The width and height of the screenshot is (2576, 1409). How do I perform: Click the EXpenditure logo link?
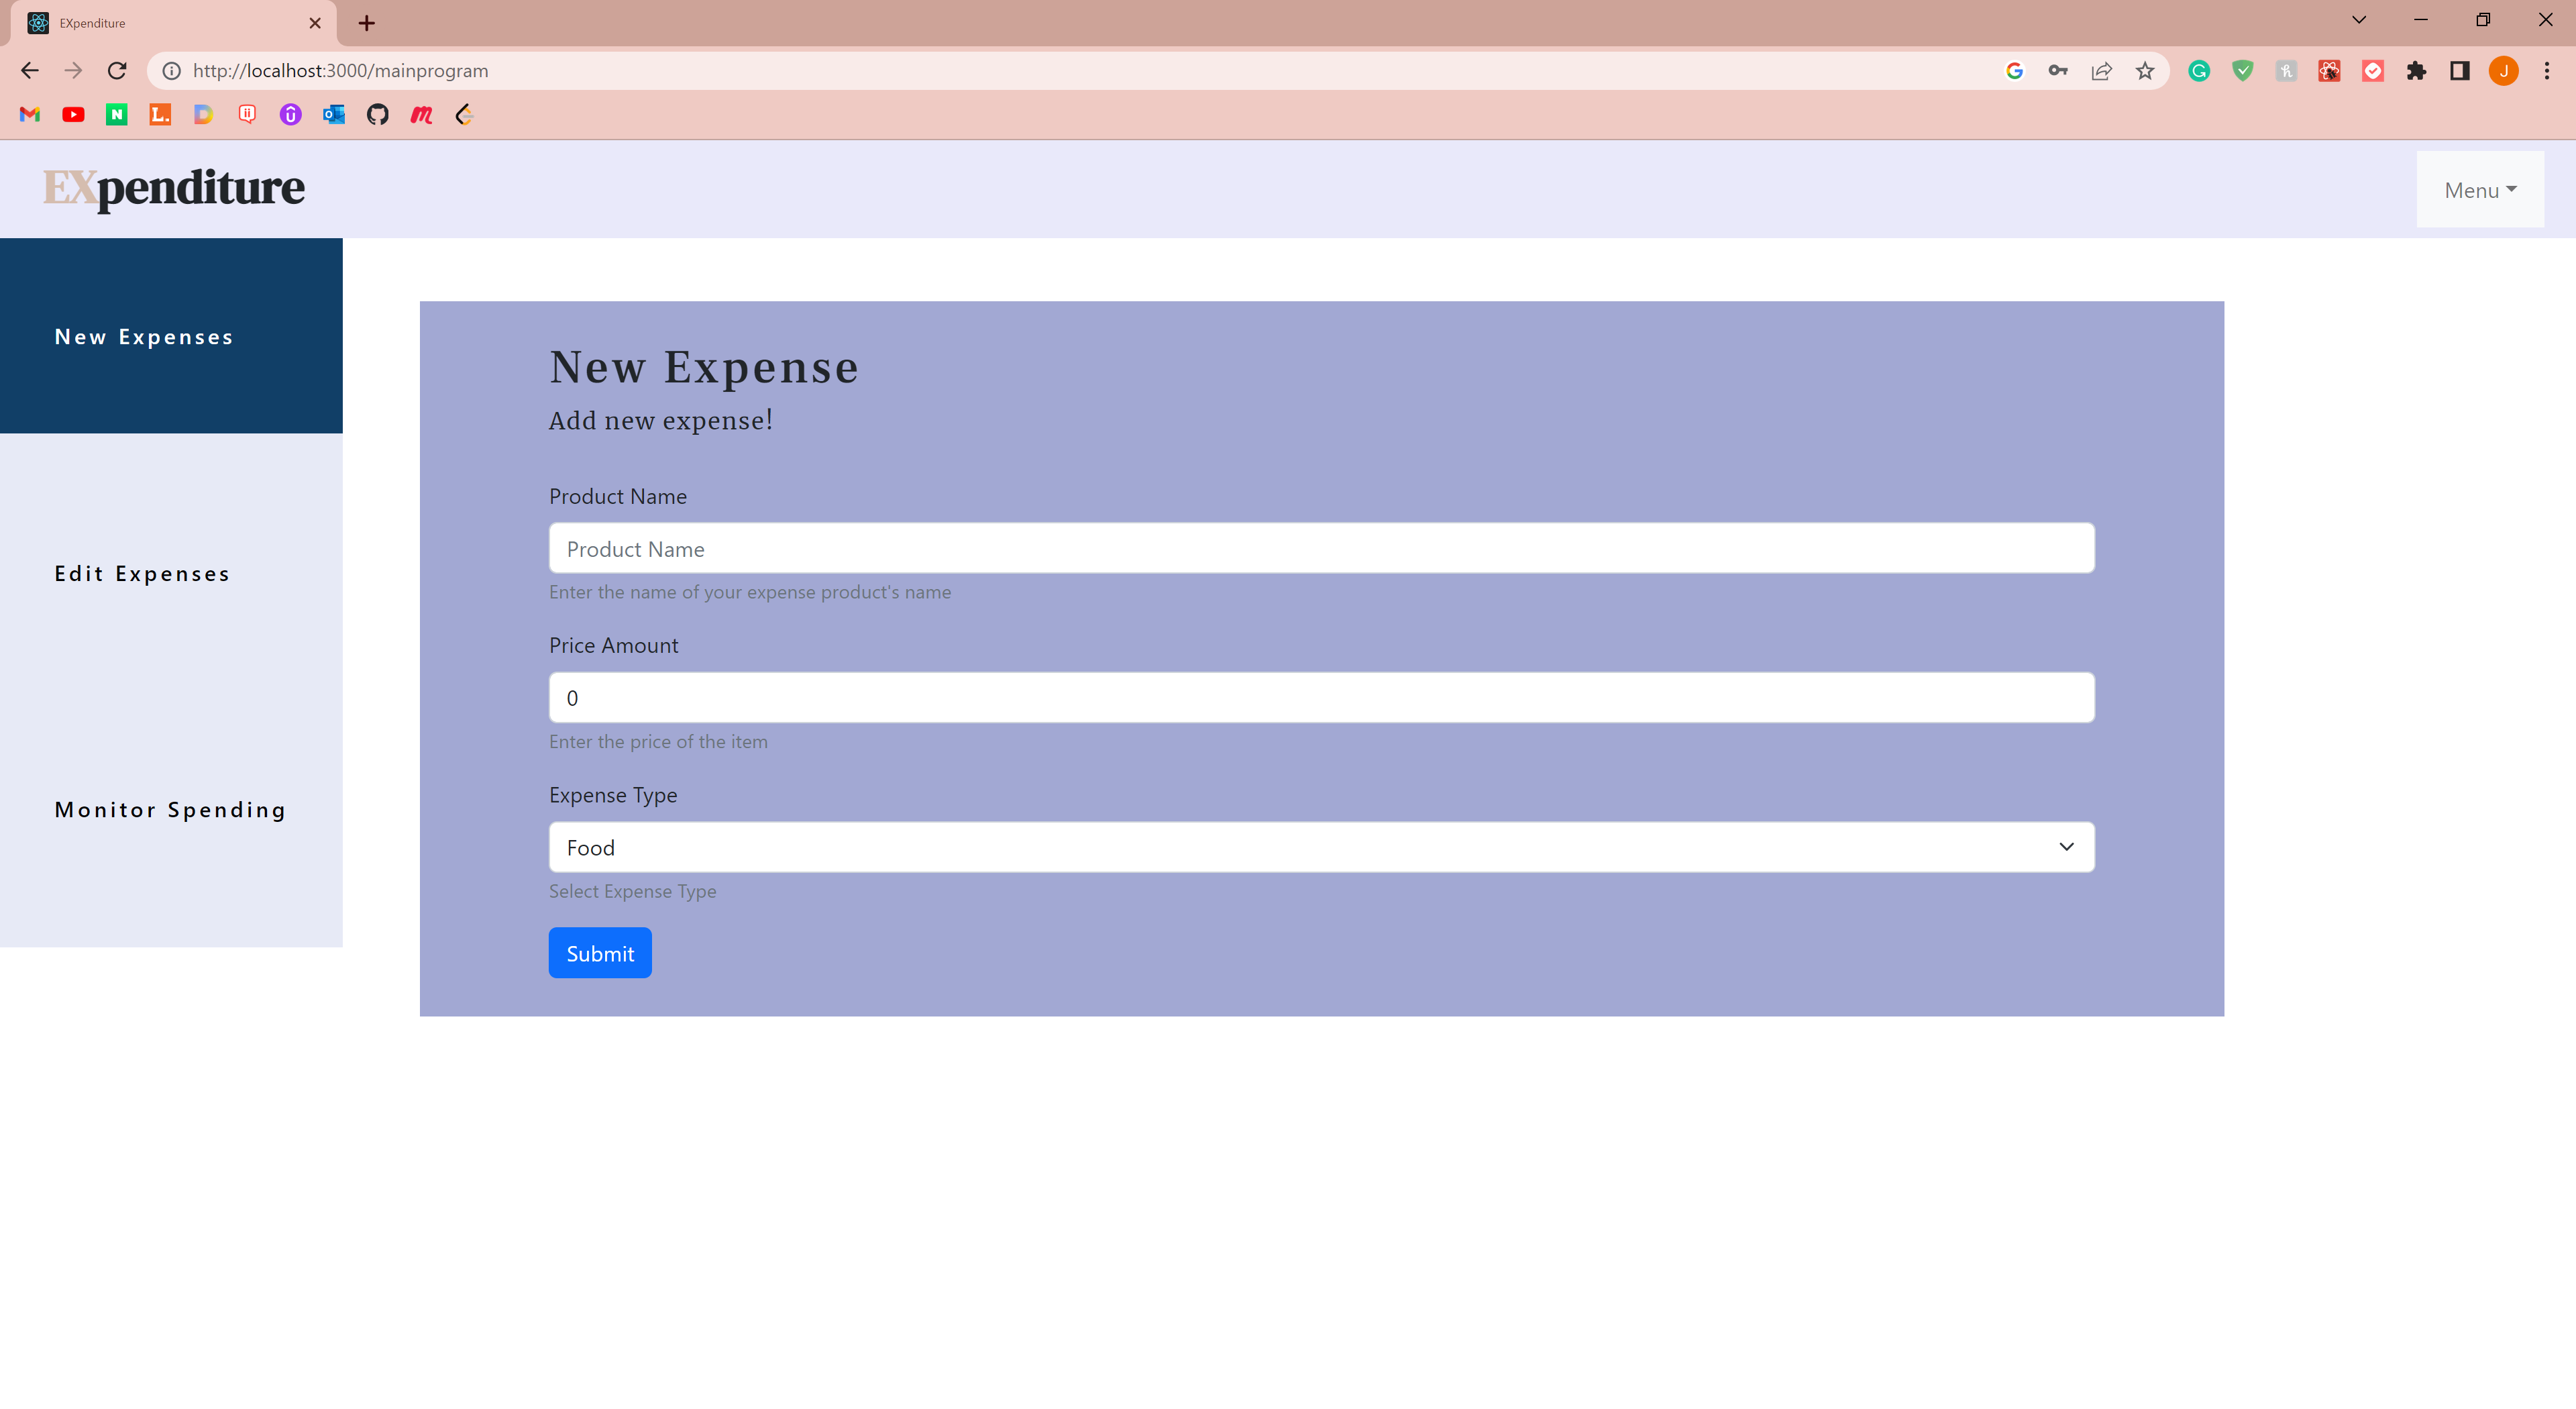coord(174,188)
